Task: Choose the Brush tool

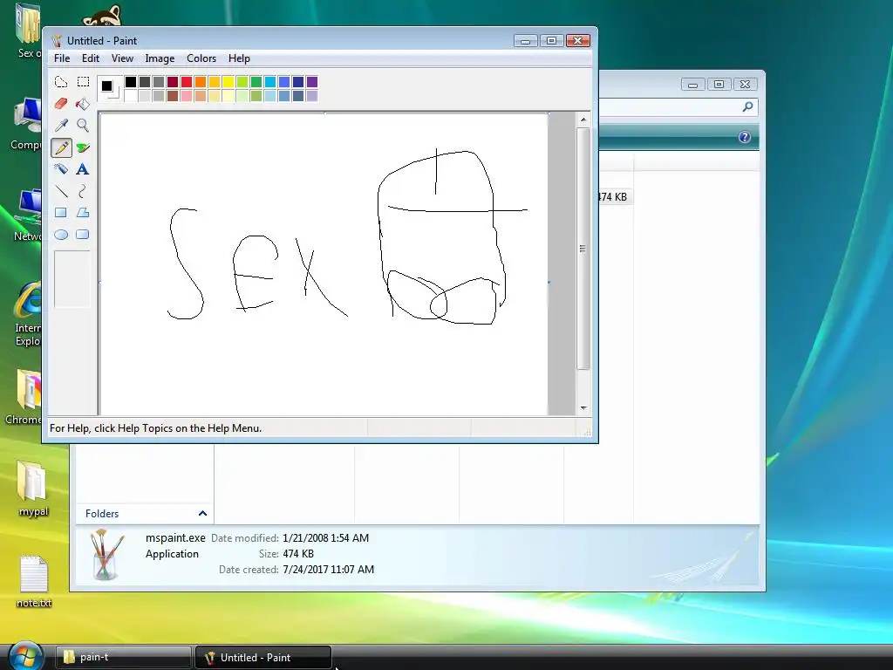Action: click(x=83, y=147)
